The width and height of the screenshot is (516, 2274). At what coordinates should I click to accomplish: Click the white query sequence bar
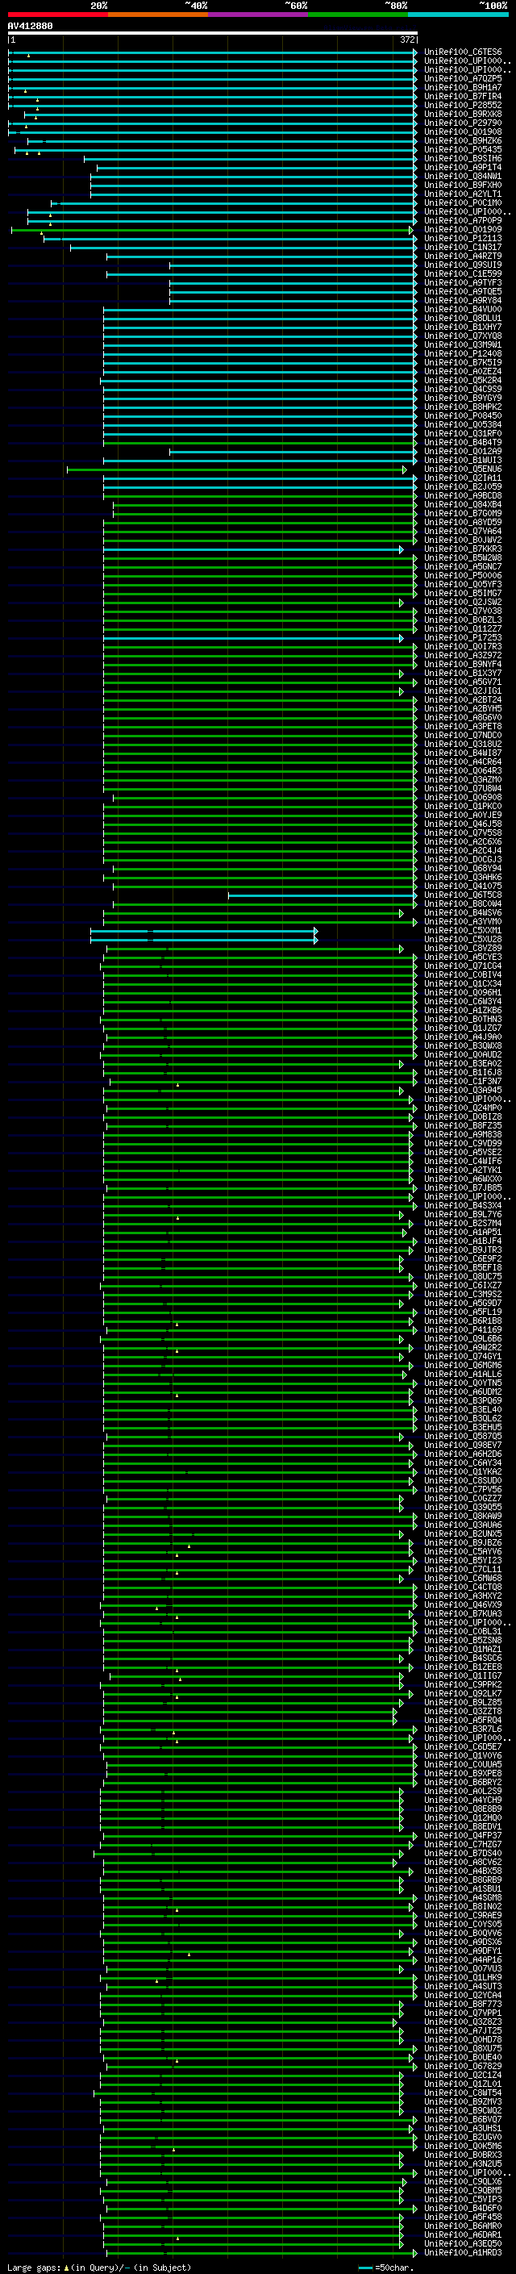tap(213, 34)
